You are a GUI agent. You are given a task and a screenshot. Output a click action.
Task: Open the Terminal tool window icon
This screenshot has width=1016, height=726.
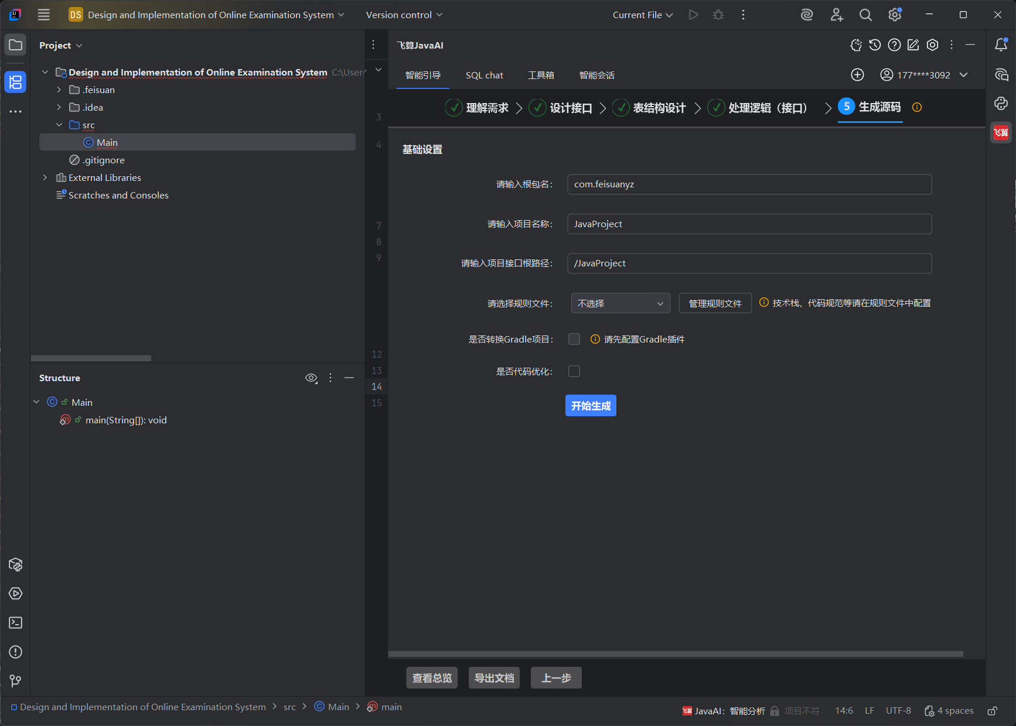tap(16, 622)
